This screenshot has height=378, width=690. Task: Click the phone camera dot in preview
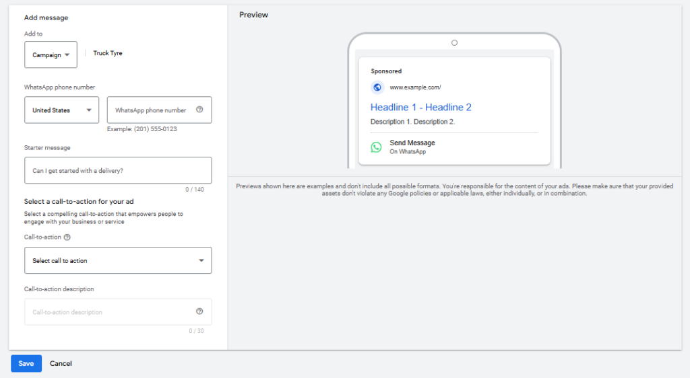tap(454, 43)
